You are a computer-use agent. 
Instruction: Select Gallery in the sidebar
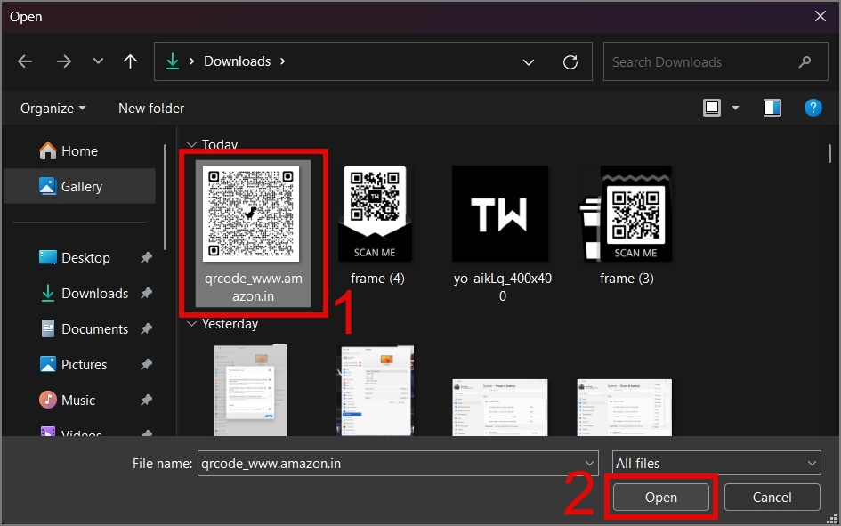coord(81,187)
